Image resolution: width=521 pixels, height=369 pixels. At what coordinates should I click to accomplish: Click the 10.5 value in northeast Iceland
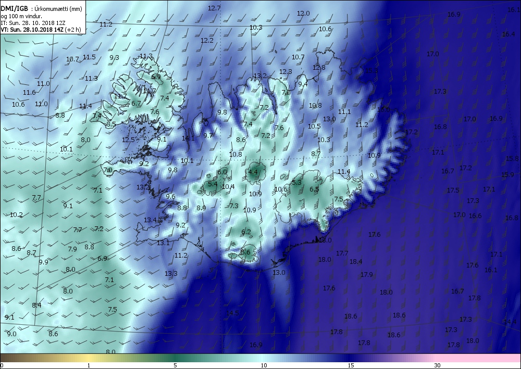coord(314,126)
